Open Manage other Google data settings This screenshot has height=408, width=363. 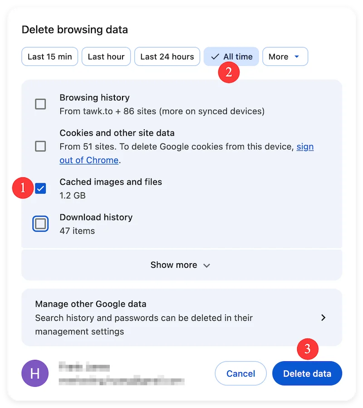click(x=181, y=318)
